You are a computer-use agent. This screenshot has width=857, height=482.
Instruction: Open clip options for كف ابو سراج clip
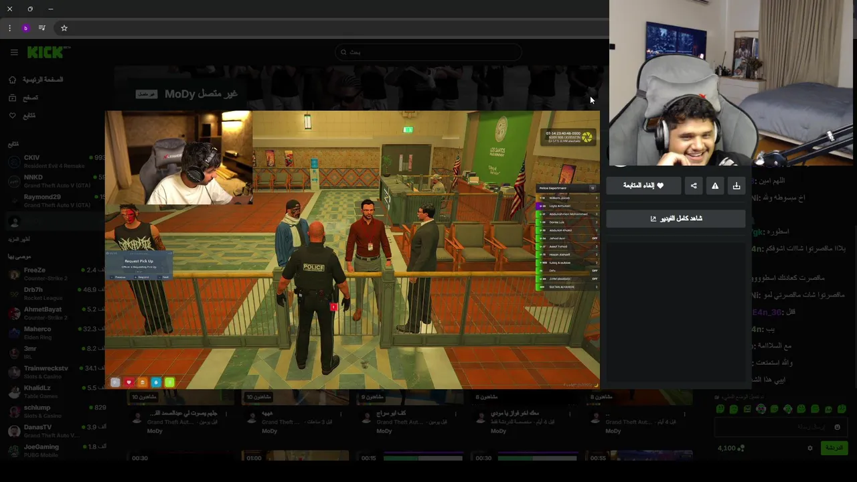tap(455, 414)
